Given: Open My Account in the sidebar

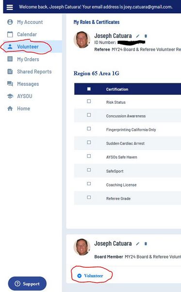Looking at the screenshot, I should pyautogui.click(x=30, y=22).
